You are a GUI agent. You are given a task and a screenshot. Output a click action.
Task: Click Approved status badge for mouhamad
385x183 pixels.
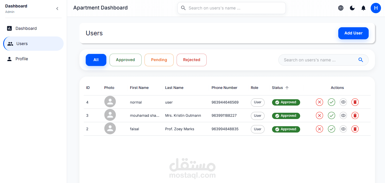pyautogui.click(x=286, y=116)
